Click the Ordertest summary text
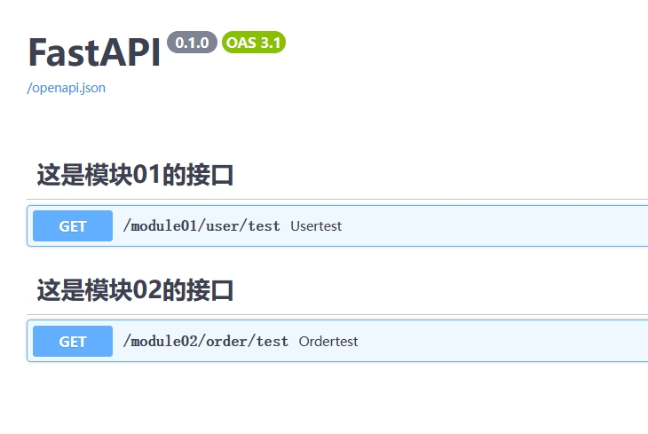 (328, 341)
